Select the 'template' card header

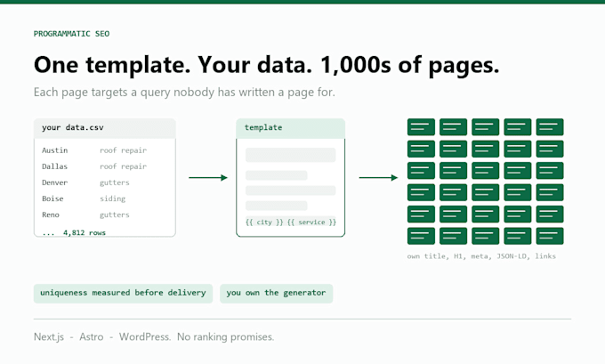pos(291,128)
